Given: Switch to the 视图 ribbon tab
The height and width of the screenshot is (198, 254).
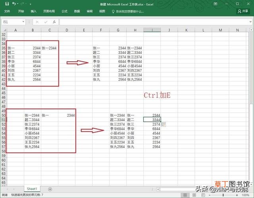Looking at the screenshot, I should click(x=102, y=11).
